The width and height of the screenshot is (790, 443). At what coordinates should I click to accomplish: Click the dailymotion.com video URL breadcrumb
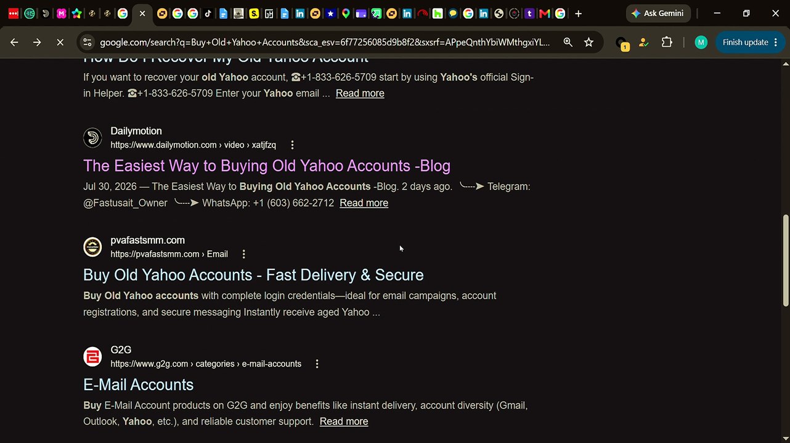[193, 145]
